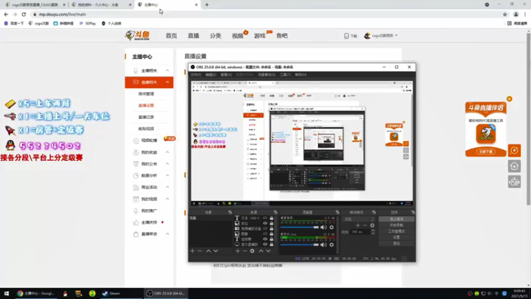
Task: Add a scene transition with plus icon
Action: (x=358, y=225)
